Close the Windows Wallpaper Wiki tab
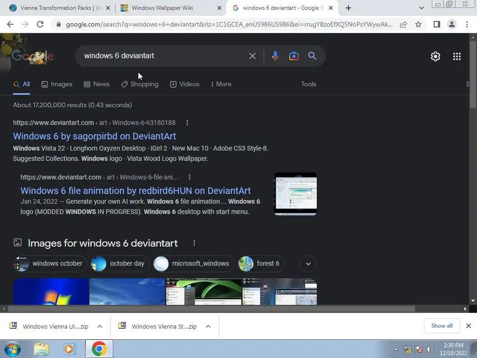 [219, 8]
